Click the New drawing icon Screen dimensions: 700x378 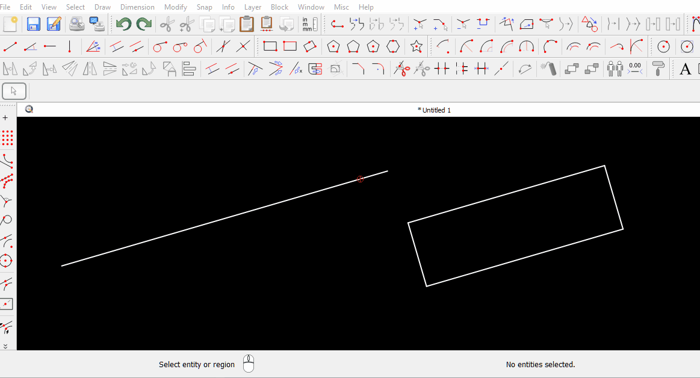(x=10, y=24)
